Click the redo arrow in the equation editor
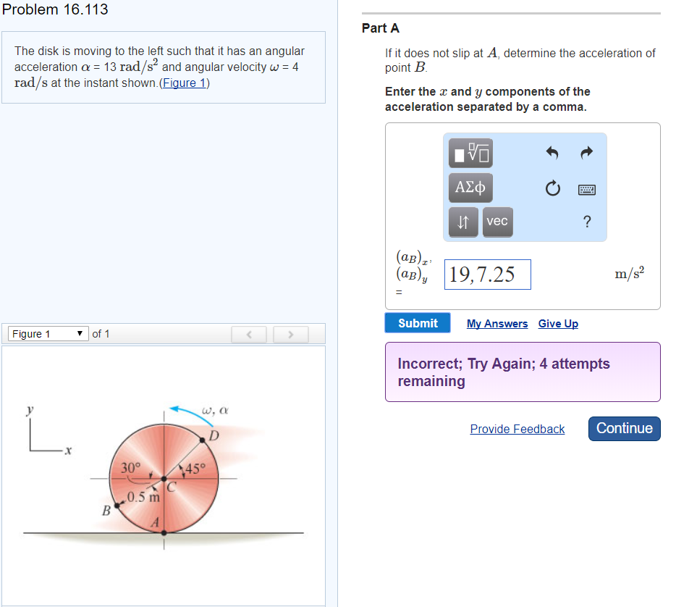Screen dimensions: 676x607 586,153
